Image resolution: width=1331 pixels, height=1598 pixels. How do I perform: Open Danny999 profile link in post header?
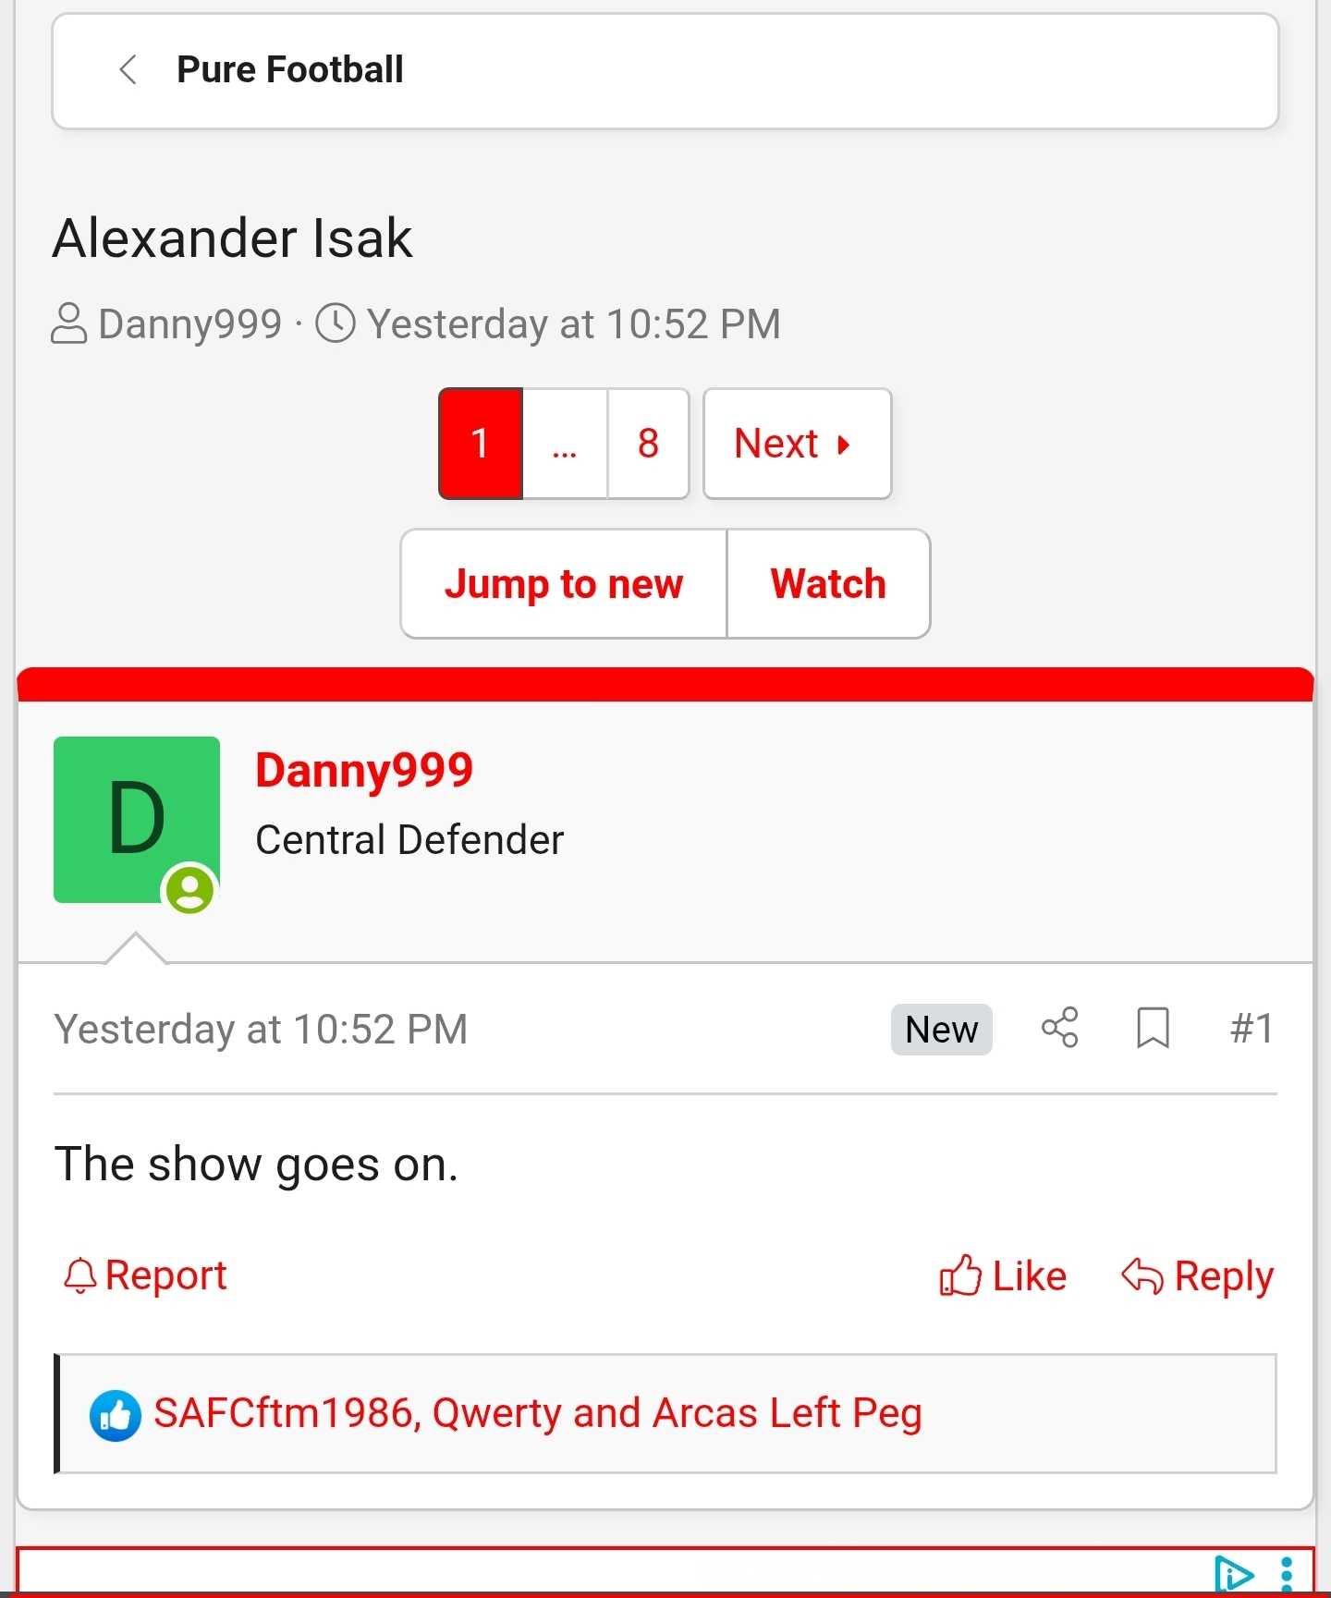pyautogui.click(x=364, y=770)
